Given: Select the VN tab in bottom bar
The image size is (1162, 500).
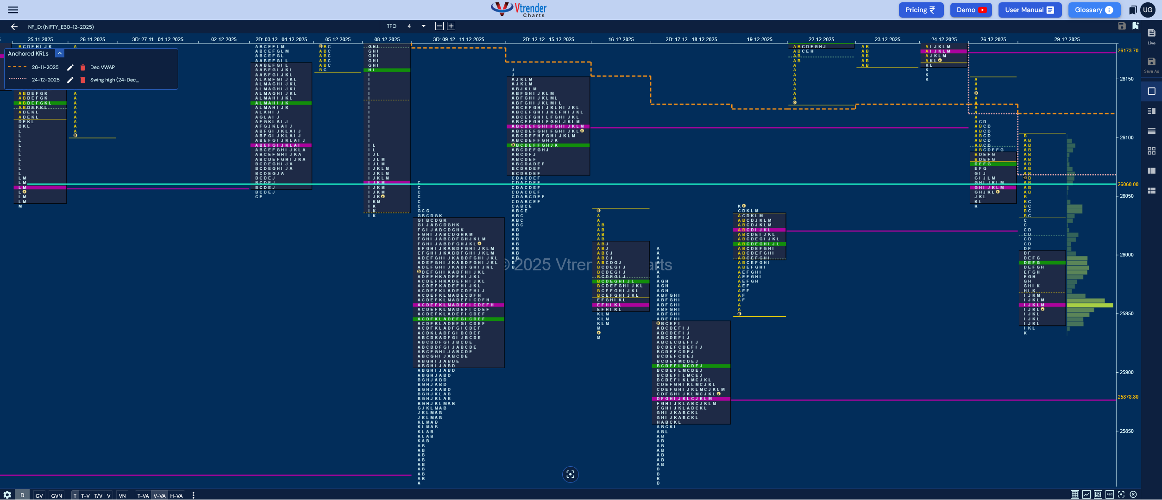Looking at the screenshot, I should click(122, 496).
